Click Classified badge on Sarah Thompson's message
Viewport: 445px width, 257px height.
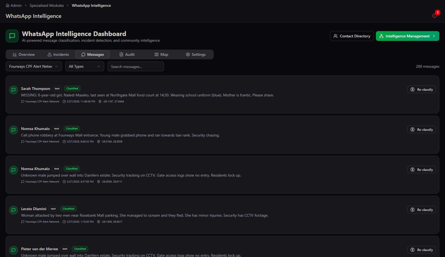72,89
